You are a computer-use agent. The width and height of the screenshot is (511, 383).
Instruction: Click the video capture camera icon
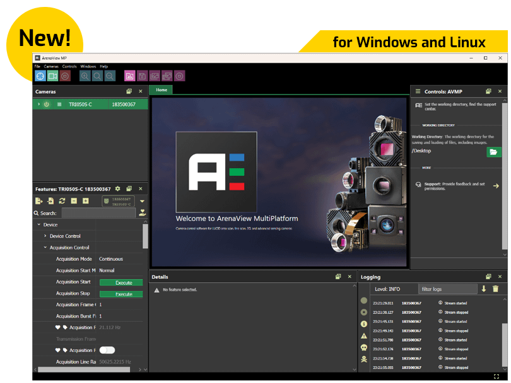coord(52,76)
